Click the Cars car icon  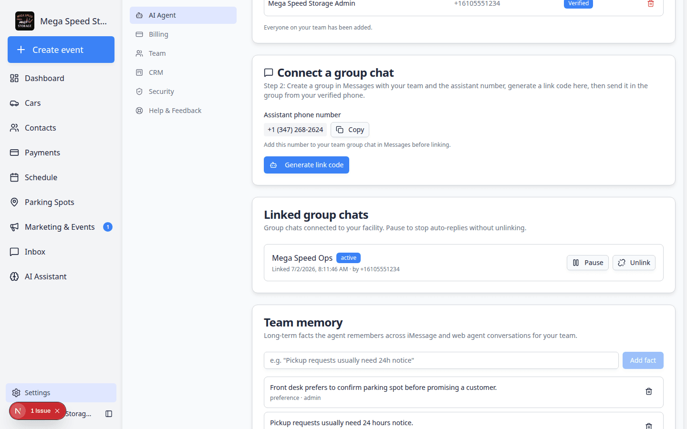(14, 103)
